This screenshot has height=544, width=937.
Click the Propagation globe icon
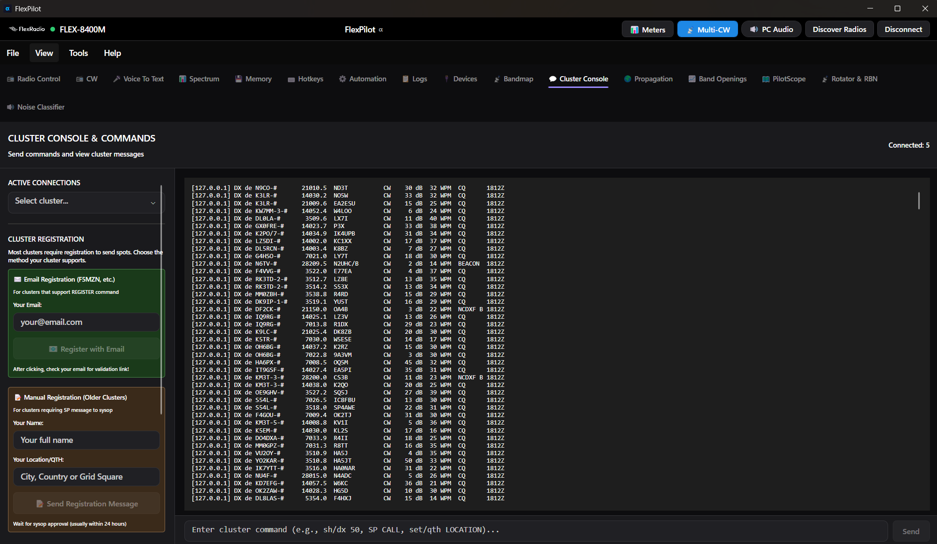627,79
